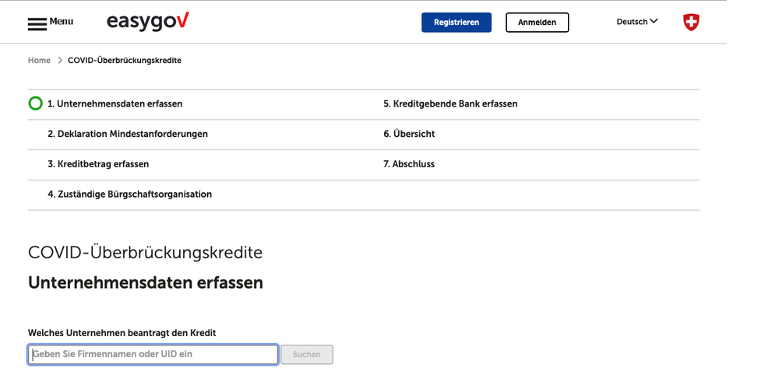Click the breadcrumb chevron separator
The width and height of the screenshot is (779, 389).
pyautogui.click(x=60, y=61)
